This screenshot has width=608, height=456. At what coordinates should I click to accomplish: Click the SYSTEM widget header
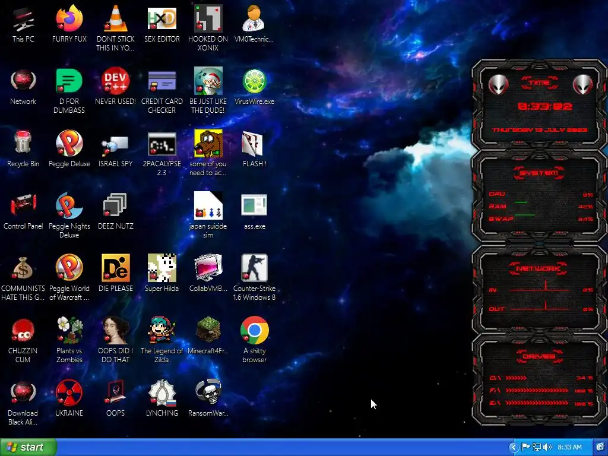coord(539,173)
